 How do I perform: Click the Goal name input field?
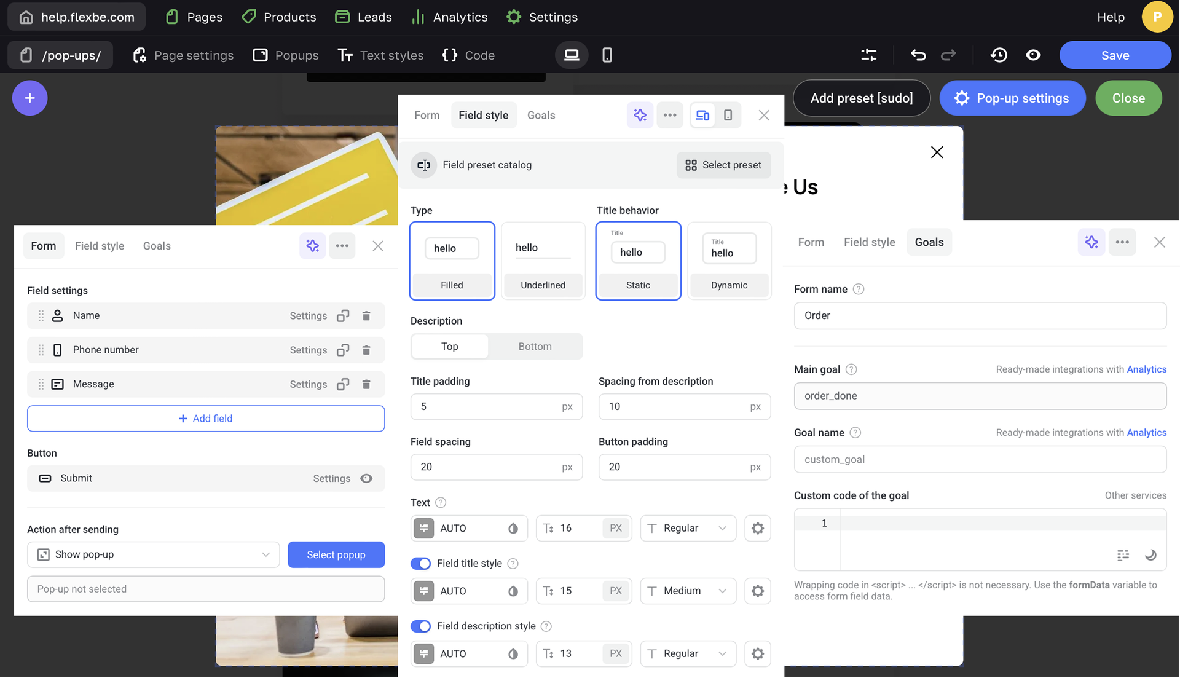tap(980, 460)
